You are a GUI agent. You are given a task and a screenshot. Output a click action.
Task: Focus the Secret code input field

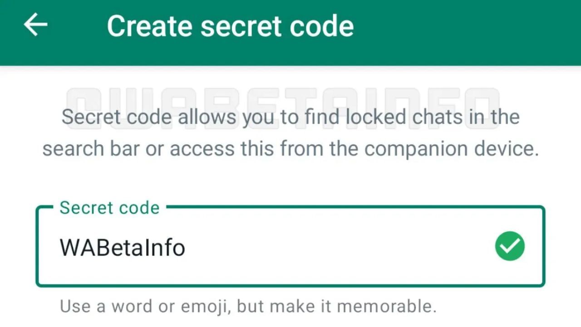pos(290,248)
